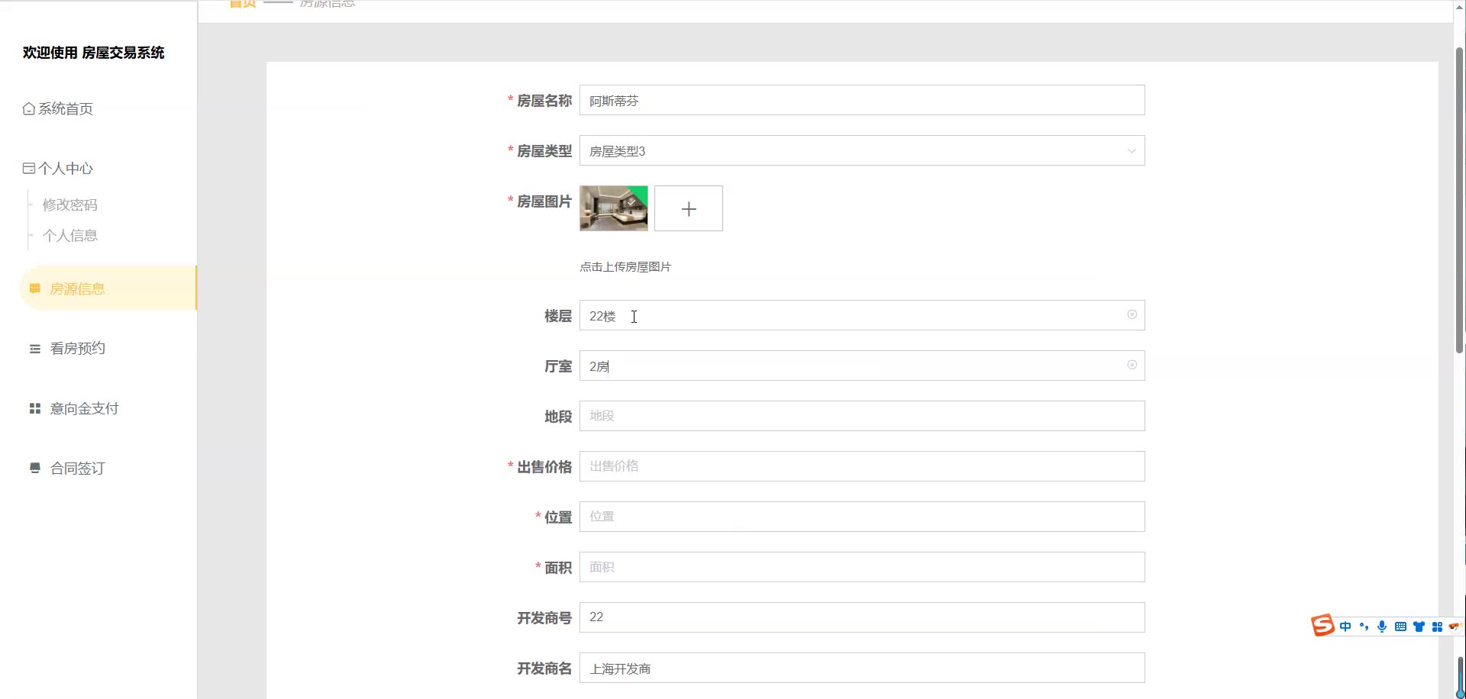Click the list icon beside 看房预约
The width and height of the screenshot is (1466, 699).
click(34, 349)
